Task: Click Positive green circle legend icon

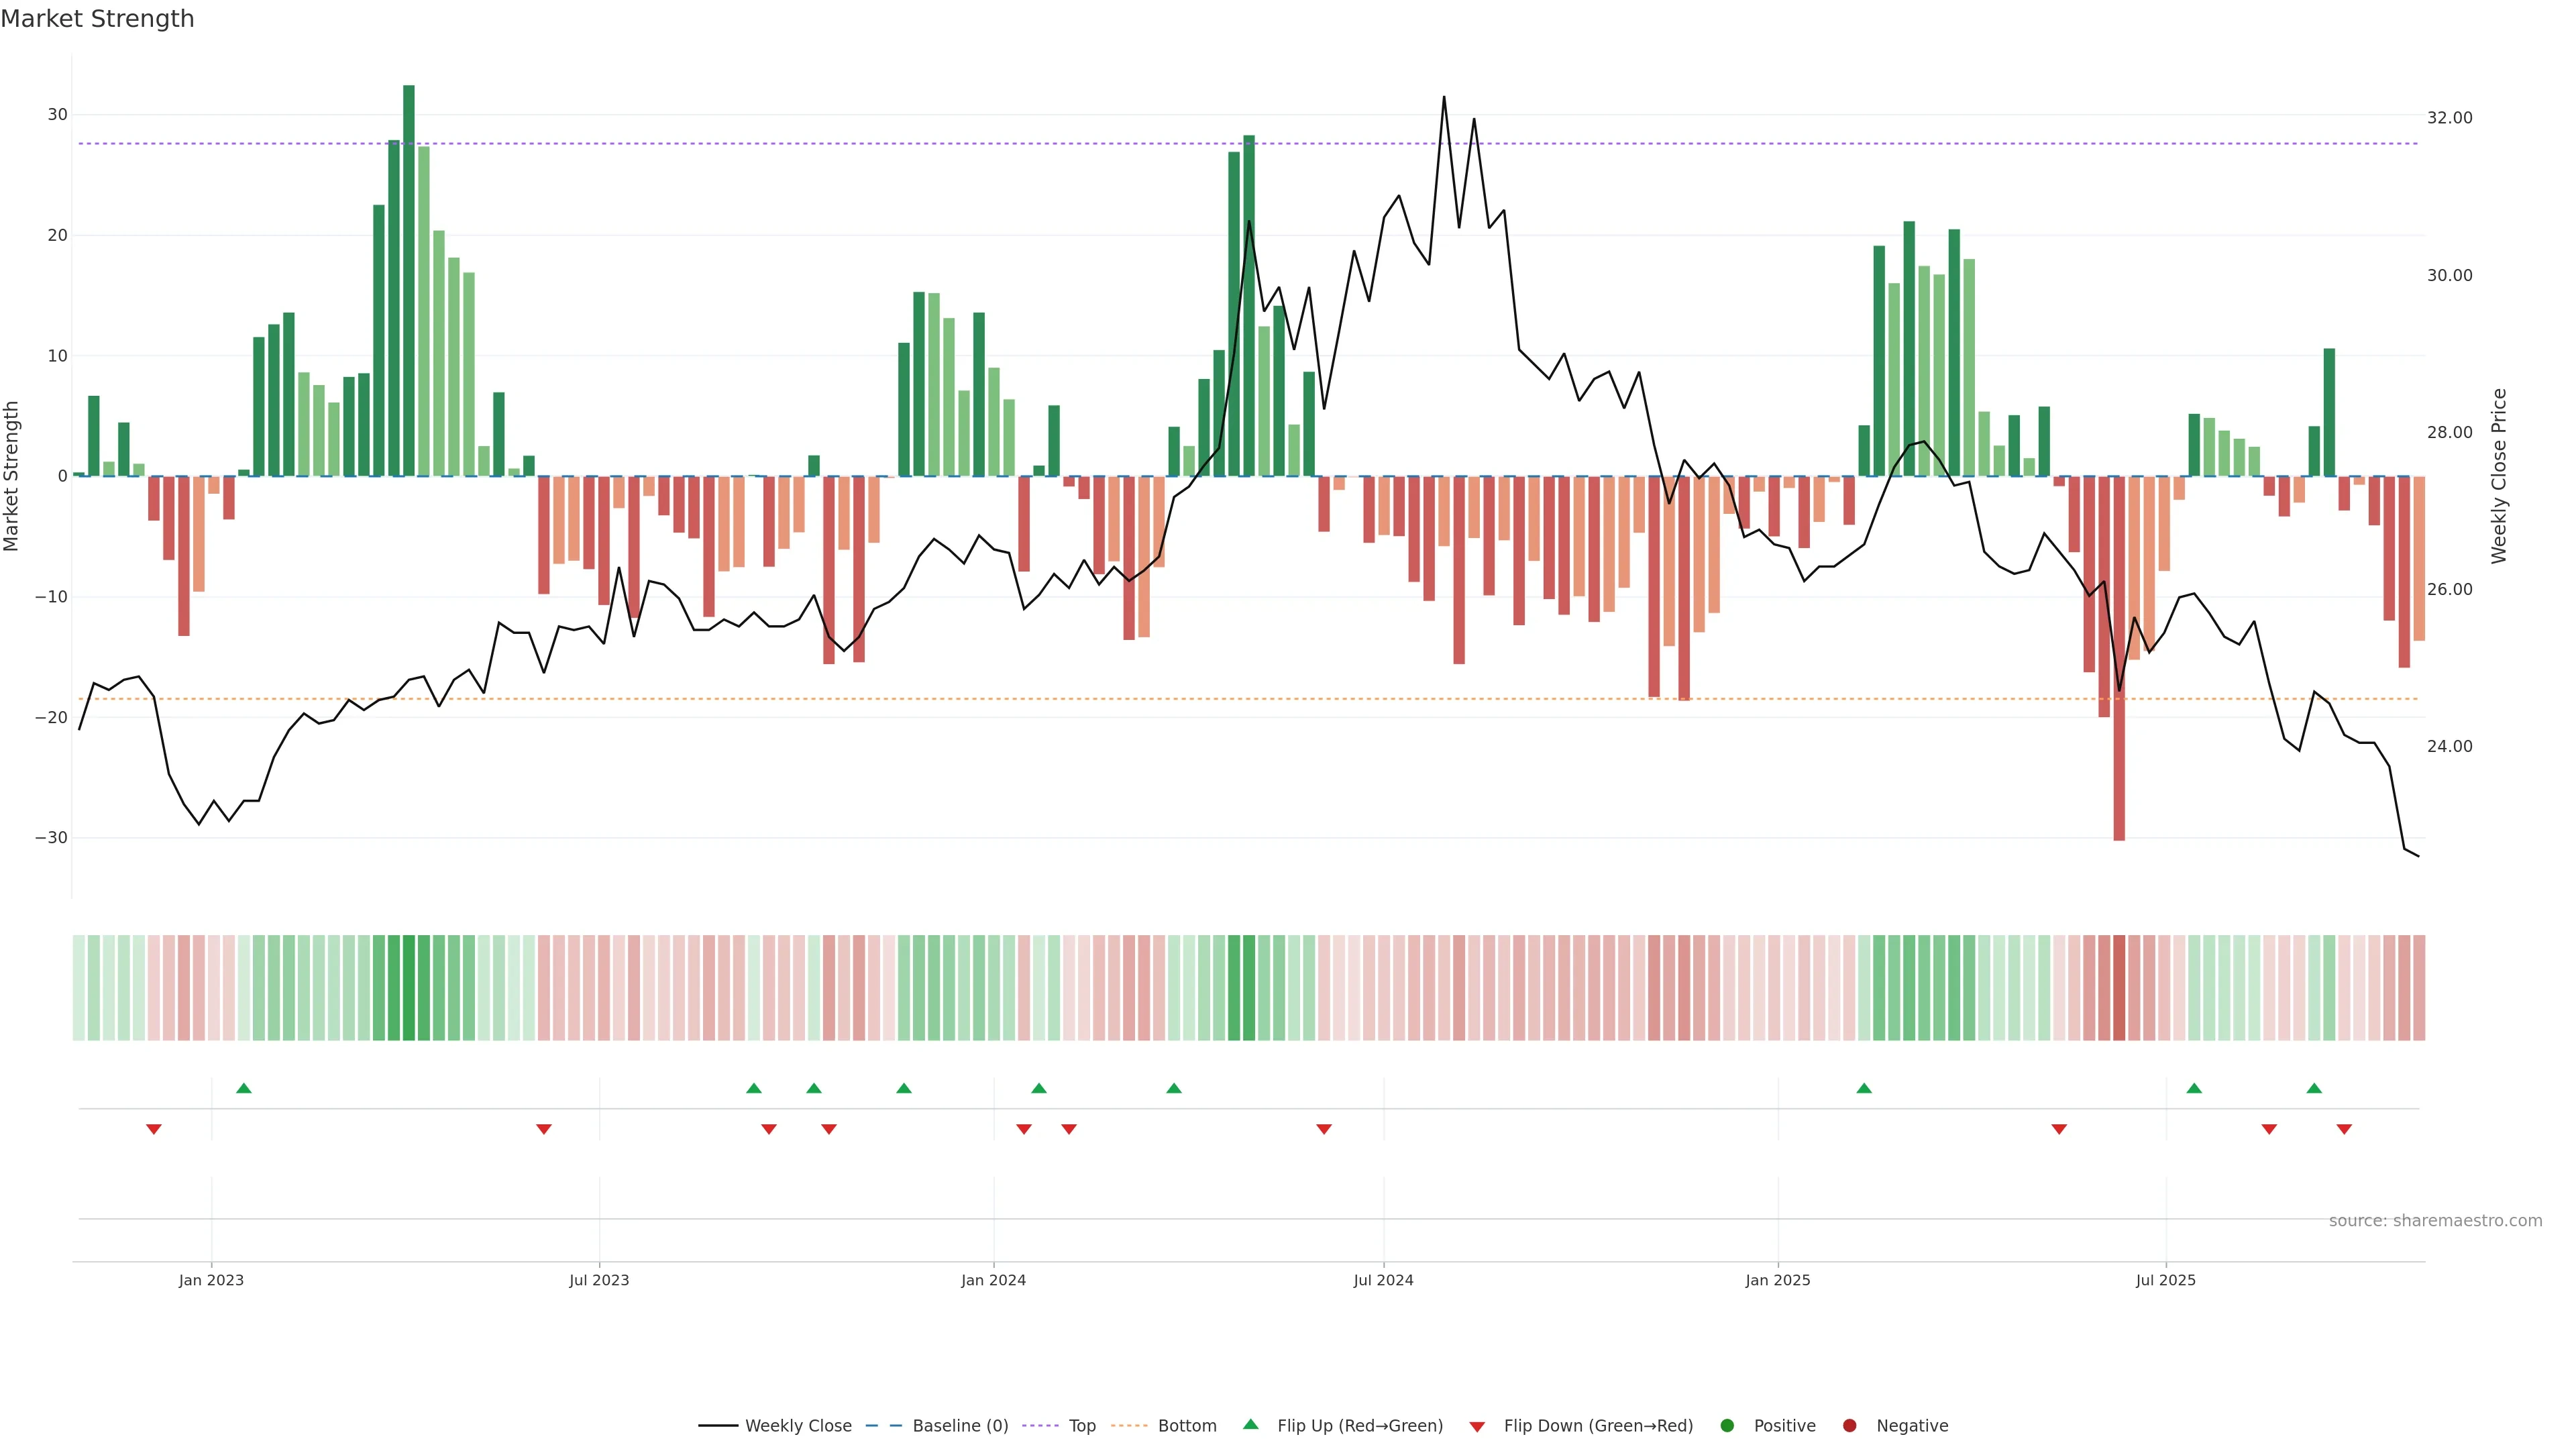Action: point(1727,1426)
